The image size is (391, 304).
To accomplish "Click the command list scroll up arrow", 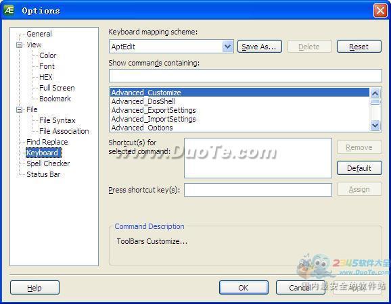I will (x=375, y=93).
